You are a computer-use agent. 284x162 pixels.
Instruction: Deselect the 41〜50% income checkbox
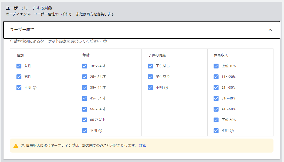point(216,109)
